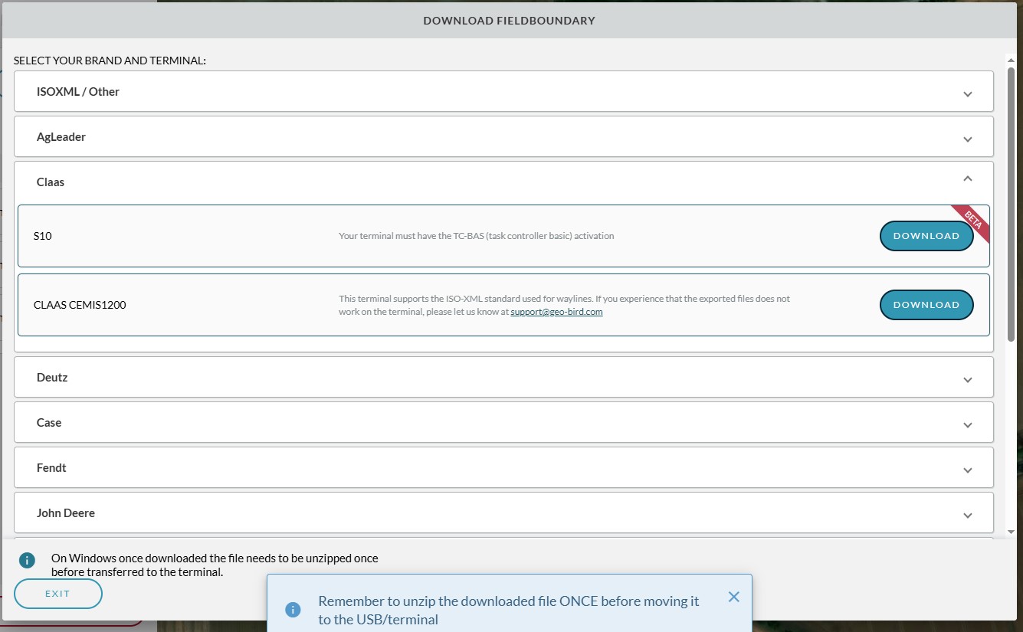The height and width of the screenshot is (632, 1023).
Task: Expand the AgLeader brand chevron
Action: click(967, 139)
